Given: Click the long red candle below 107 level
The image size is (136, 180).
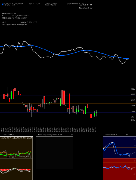Looking at the screenshot, I should pyautogui.click(x=91, y=116).
